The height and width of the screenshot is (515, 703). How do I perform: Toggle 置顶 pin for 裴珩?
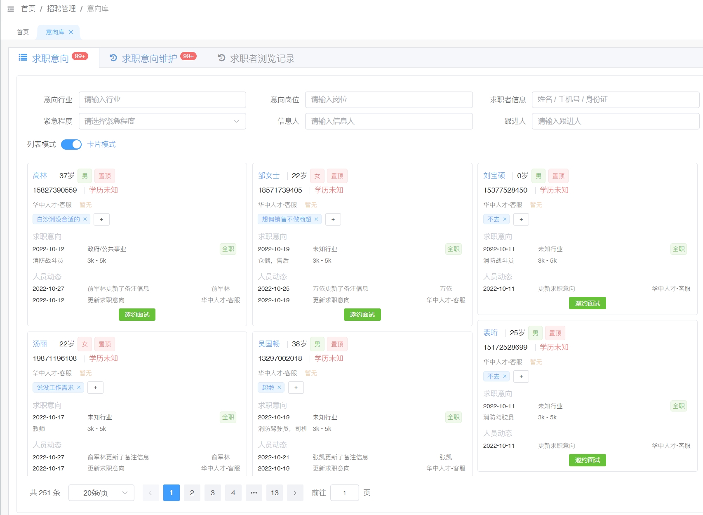[x=555, y=333]
